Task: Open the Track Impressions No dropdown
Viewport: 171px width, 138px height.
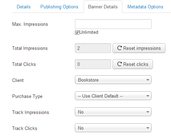Action: coord(113,112)
